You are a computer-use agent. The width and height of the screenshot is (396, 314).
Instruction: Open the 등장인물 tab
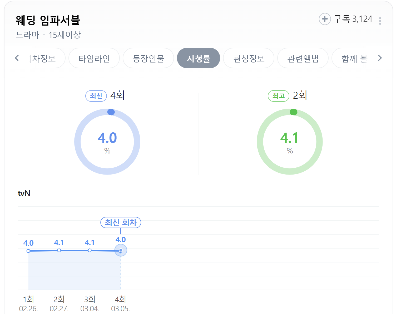[148, 58]
